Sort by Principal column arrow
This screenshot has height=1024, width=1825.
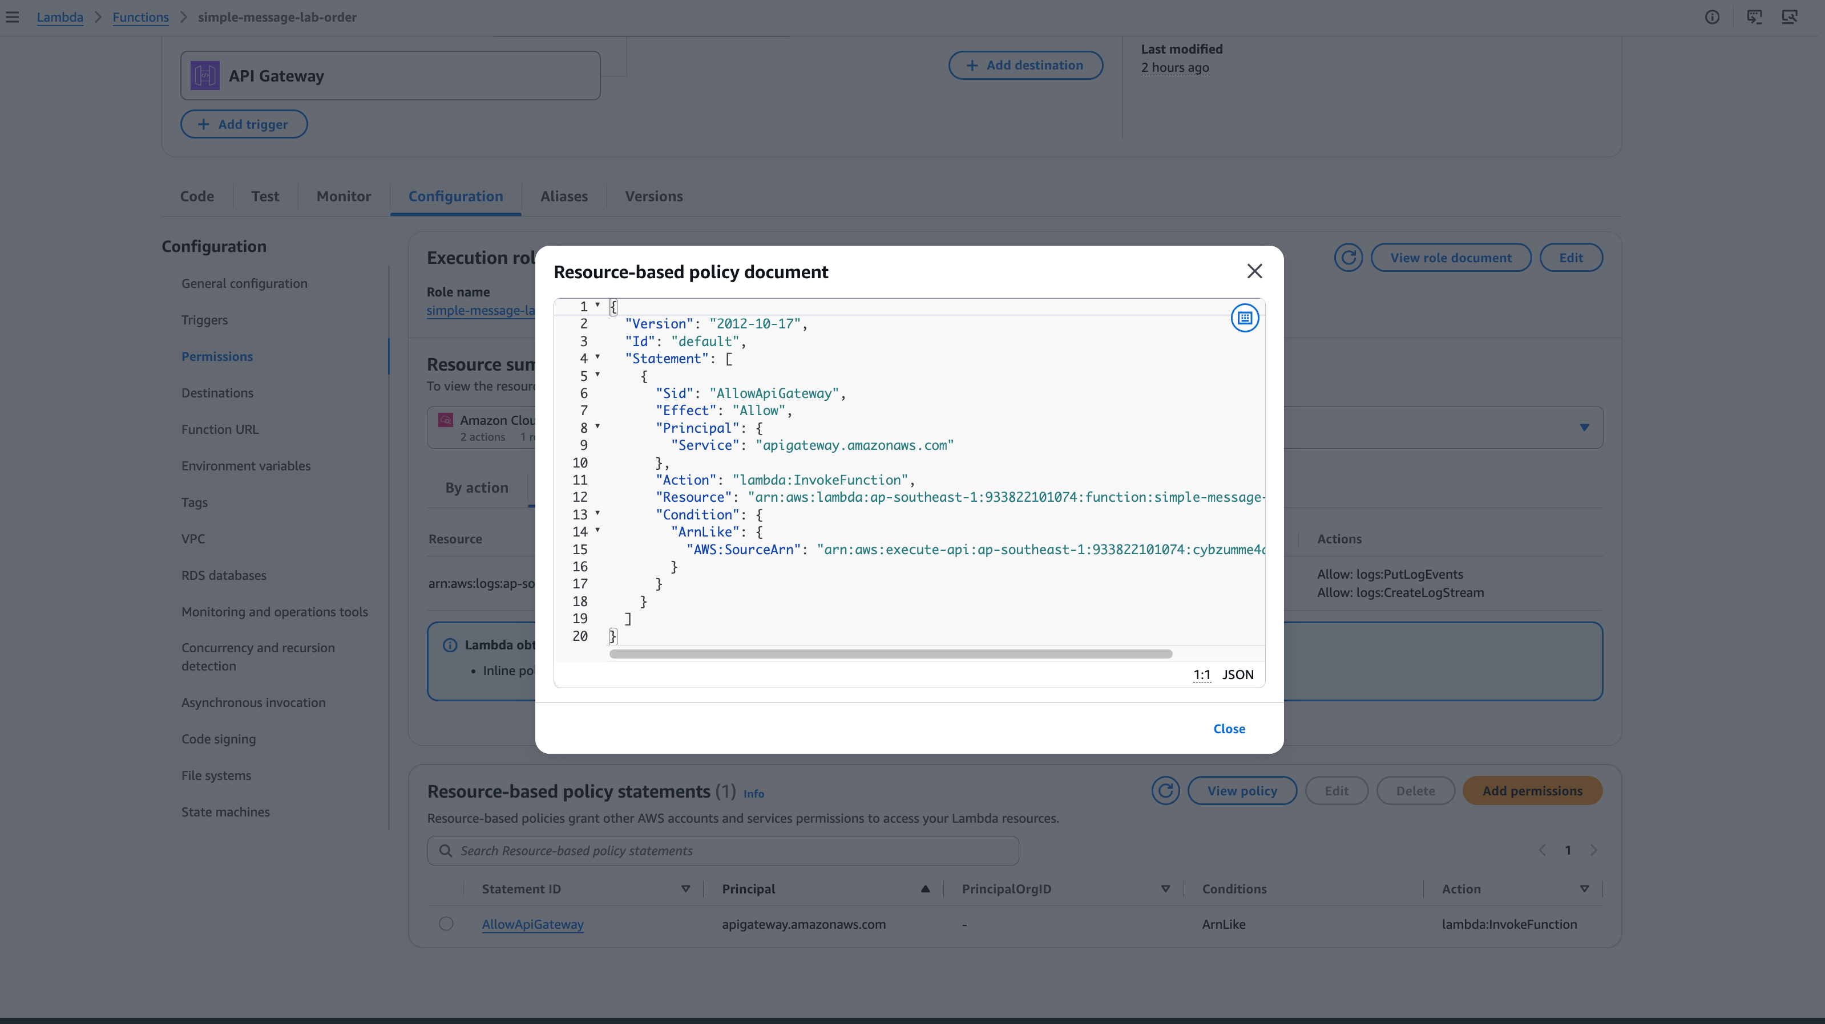[x=925, y=889]
